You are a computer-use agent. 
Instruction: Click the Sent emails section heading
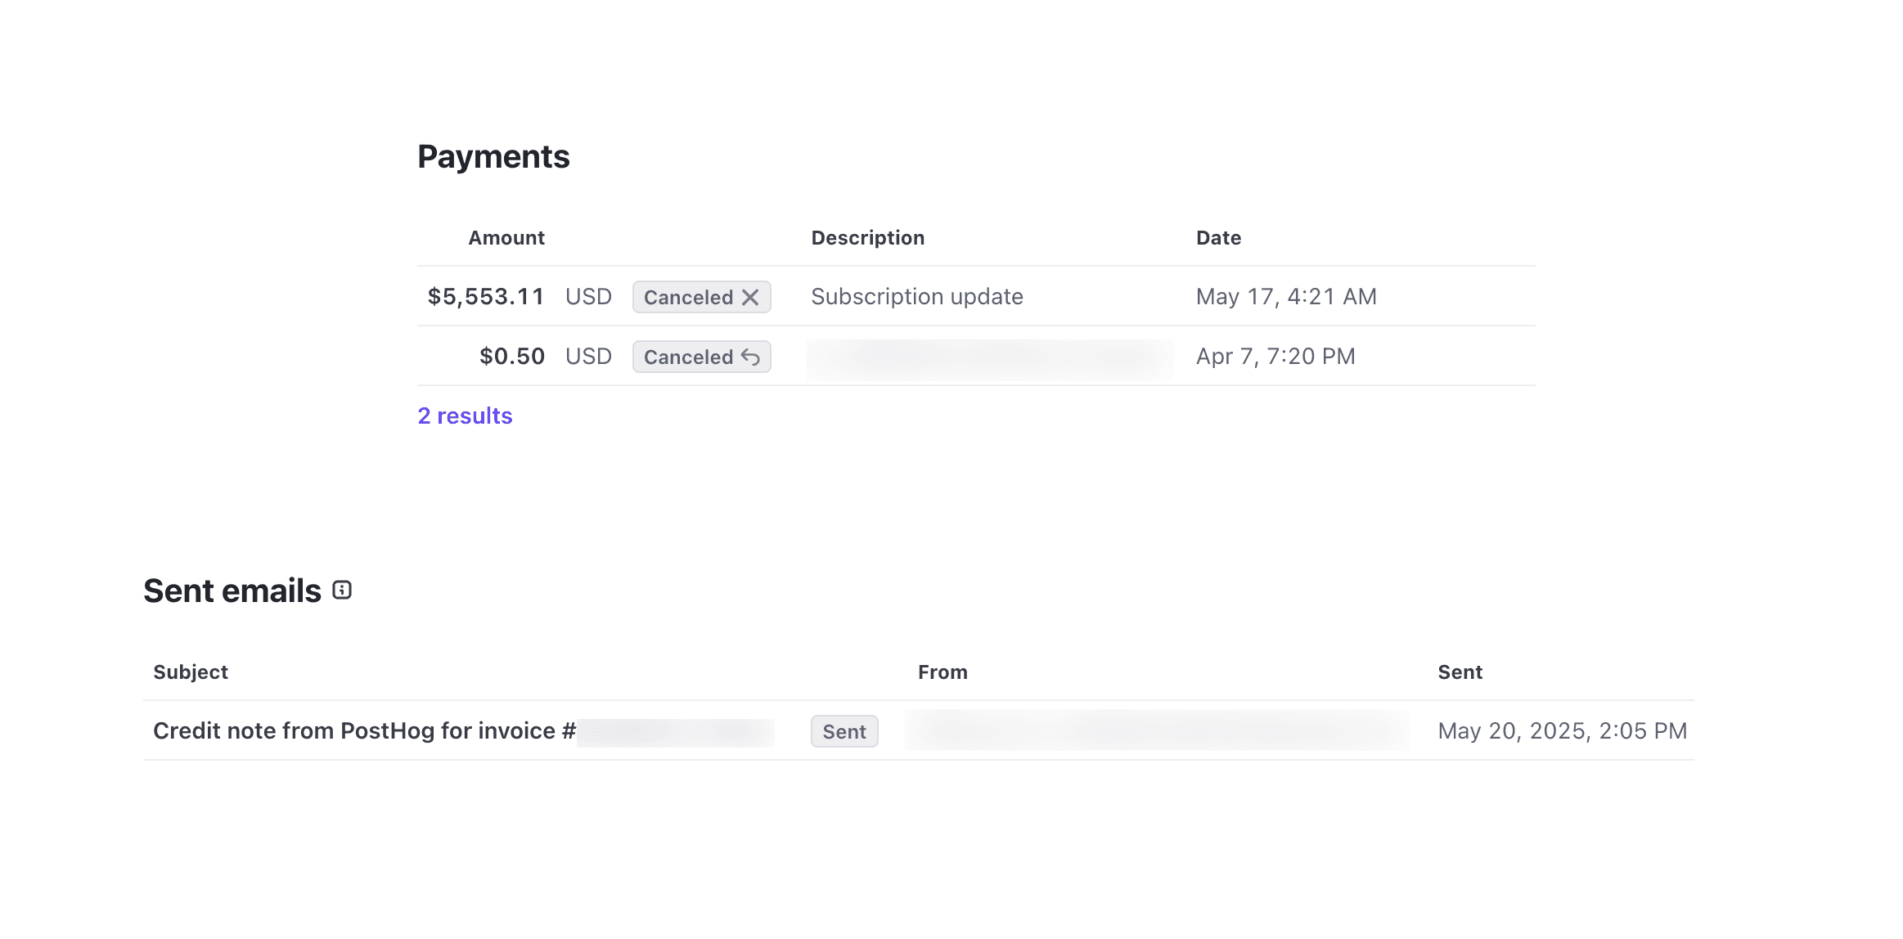tap(233, 590)
